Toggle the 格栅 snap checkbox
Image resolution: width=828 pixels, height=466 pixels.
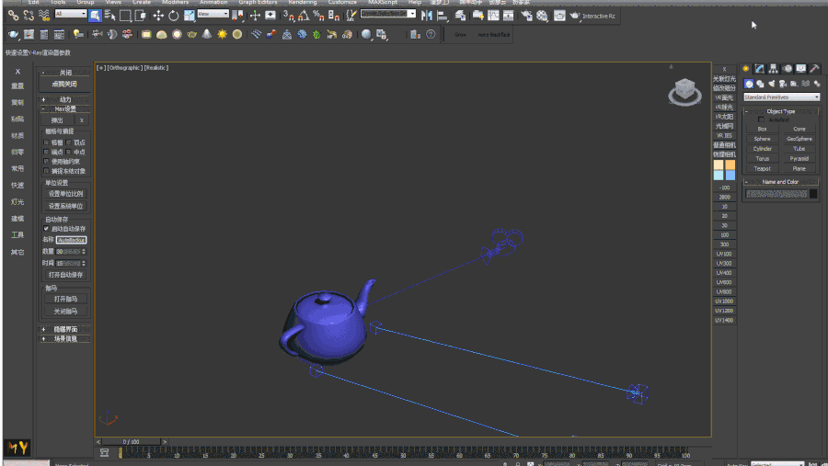[x=46, y=142]
